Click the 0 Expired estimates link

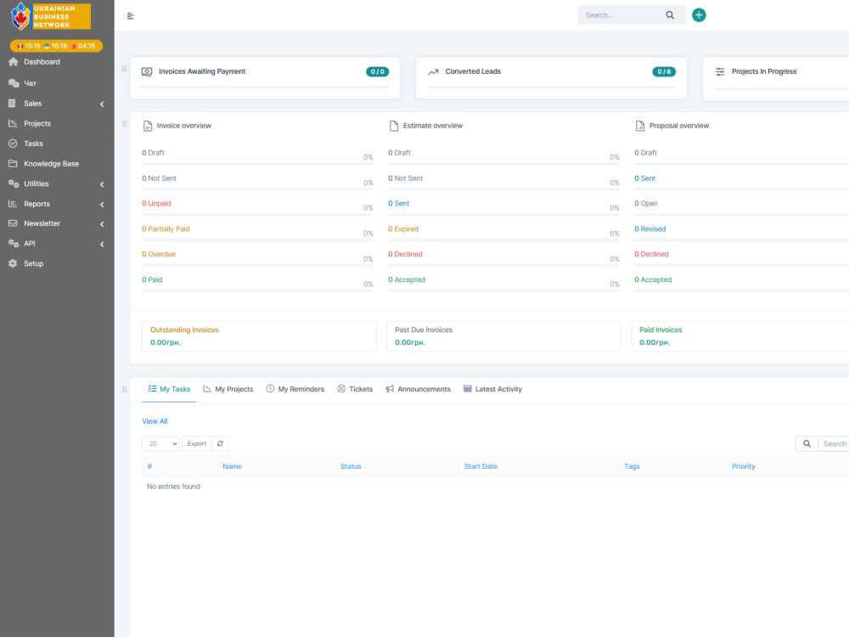click(403, 229)
